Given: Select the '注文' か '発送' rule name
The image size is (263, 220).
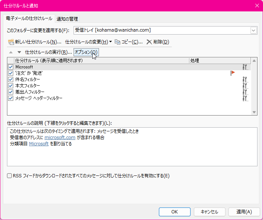Looking at the screenshot, I should coord(29,73).
